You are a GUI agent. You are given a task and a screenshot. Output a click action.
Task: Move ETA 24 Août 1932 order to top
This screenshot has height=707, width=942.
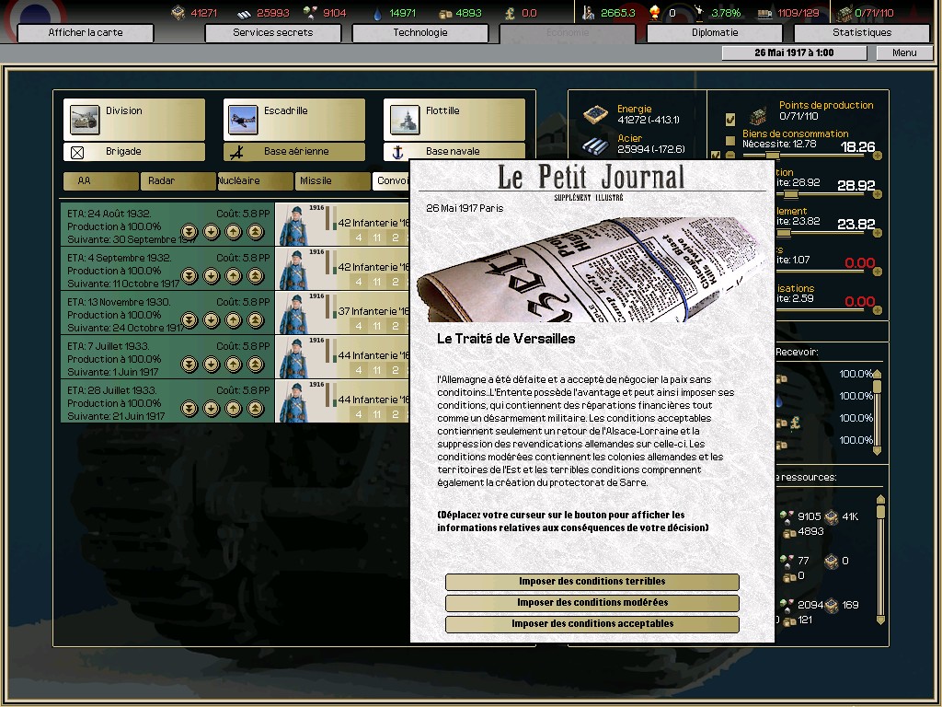pos(256,231)
